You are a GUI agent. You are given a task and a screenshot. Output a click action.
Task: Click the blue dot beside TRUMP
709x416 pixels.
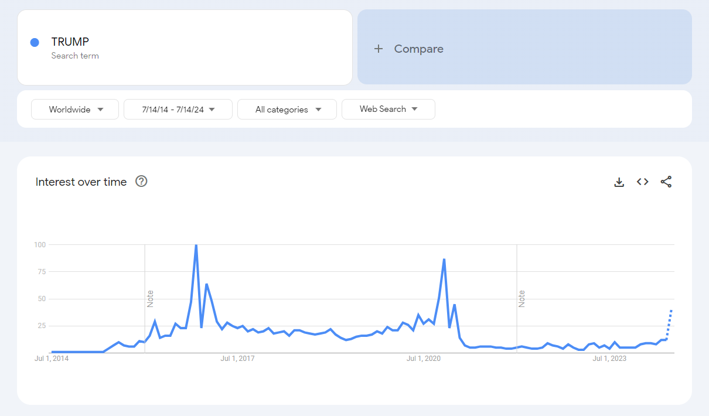tap(35, 42)
